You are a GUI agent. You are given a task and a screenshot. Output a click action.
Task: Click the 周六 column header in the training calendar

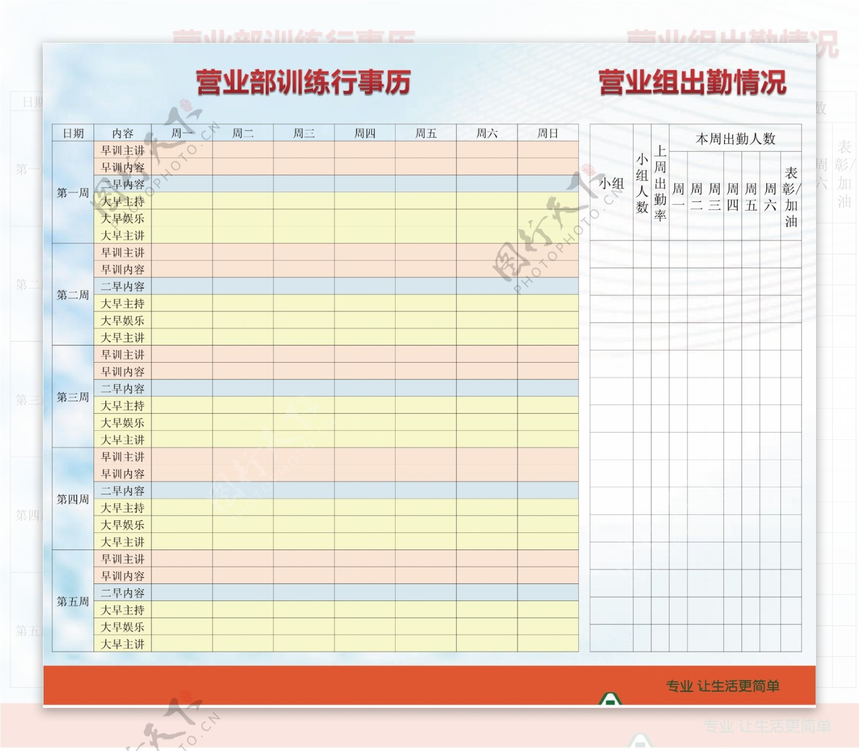coord(487,133)
